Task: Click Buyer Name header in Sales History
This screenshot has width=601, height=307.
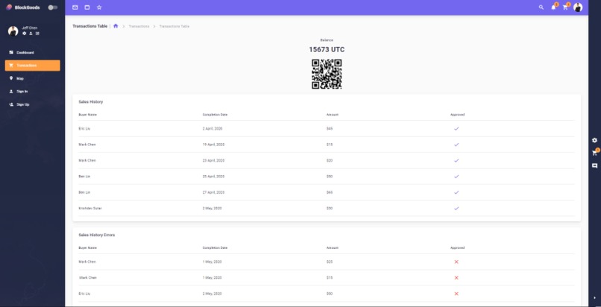Action: point(88,115)
